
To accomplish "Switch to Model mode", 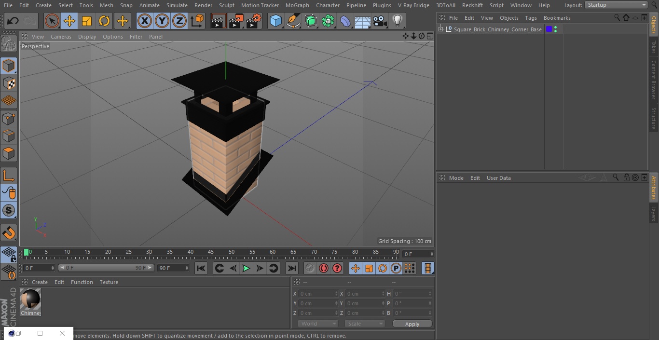I will pos(9,66).
